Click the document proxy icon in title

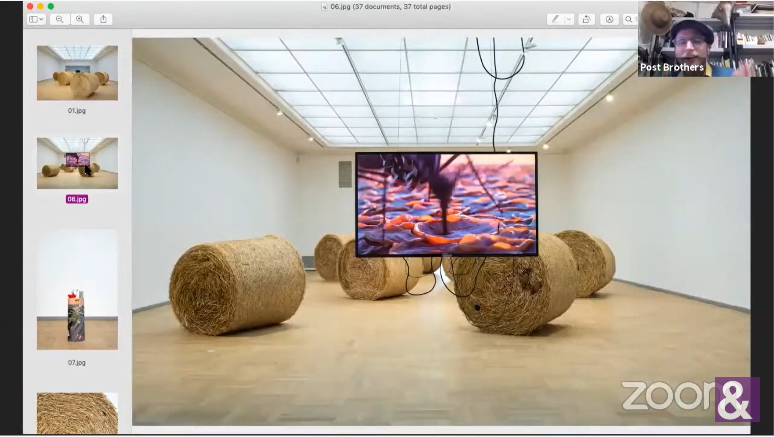click(325, 7)
